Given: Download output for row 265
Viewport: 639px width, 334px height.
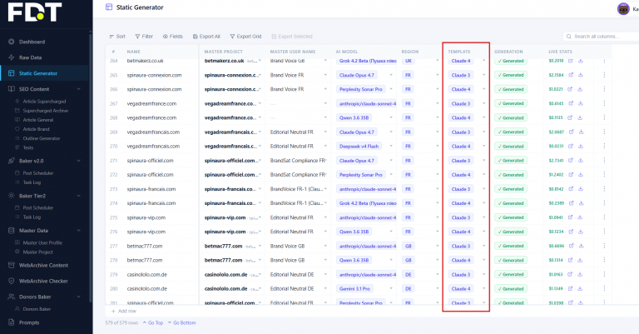Looking at the screenshot, I should click(x=581, y=75).
